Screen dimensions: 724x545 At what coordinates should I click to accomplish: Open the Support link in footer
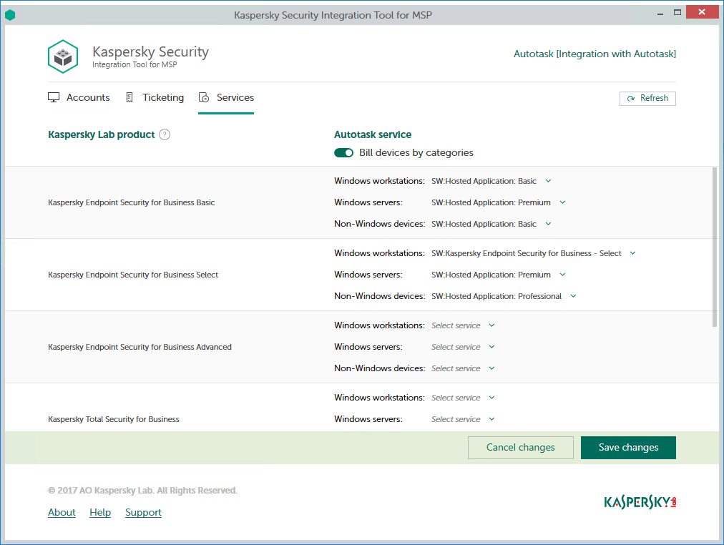(x=143, y=512)
